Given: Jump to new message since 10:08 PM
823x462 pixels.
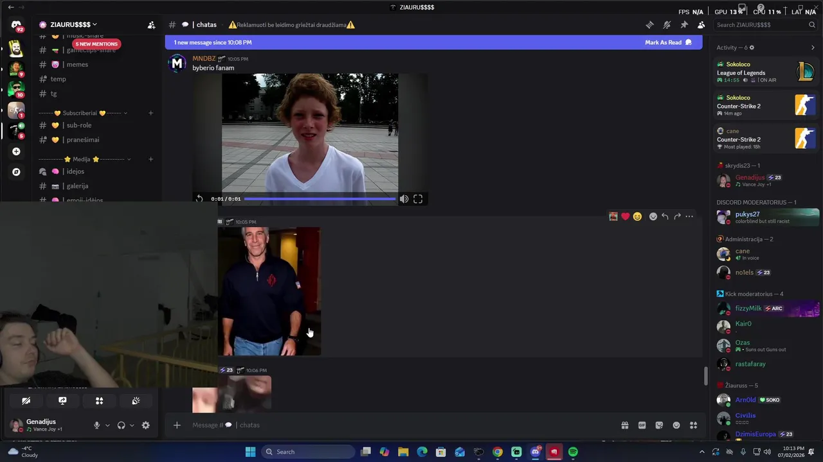Looking at the screenshot, I should [213, 42].
